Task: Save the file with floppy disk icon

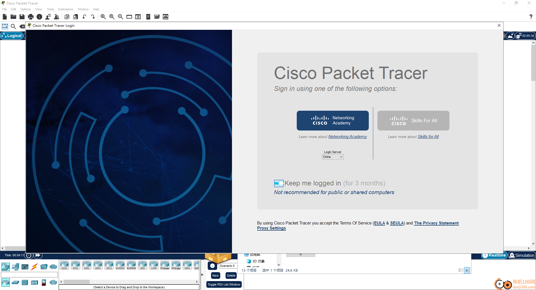Action: point(22,17)
